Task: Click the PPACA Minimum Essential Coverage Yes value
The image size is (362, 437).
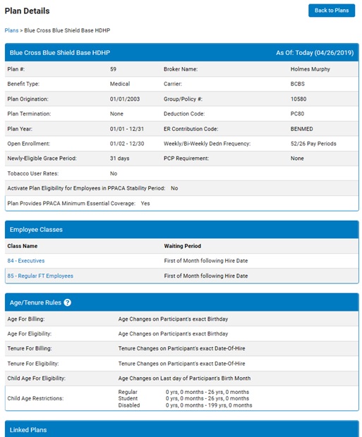Action: tap(145, 204)
